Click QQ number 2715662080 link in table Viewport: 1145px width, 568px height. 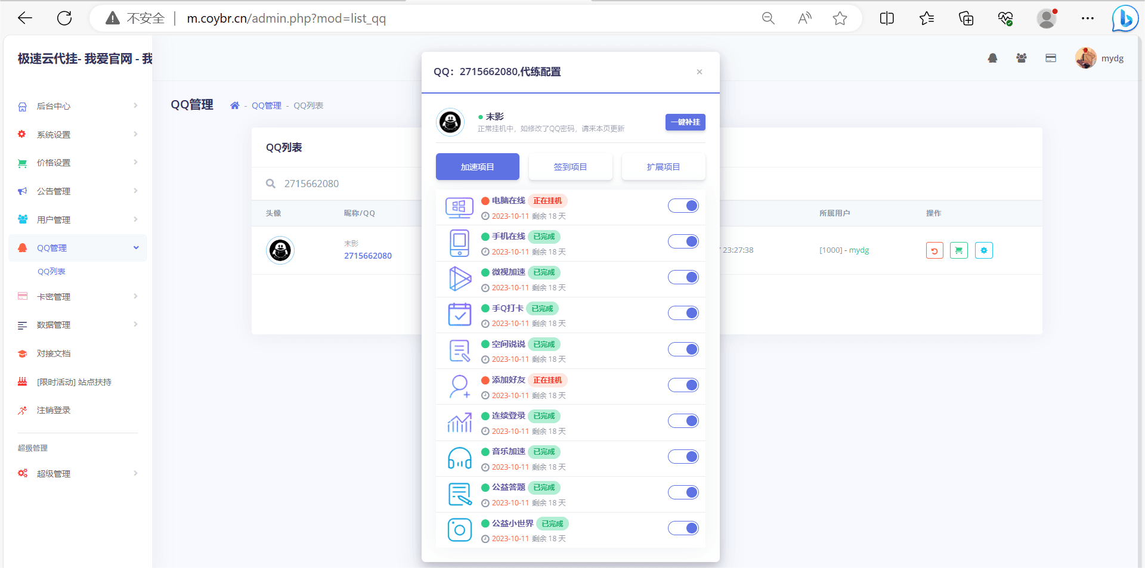coord(368,256)
